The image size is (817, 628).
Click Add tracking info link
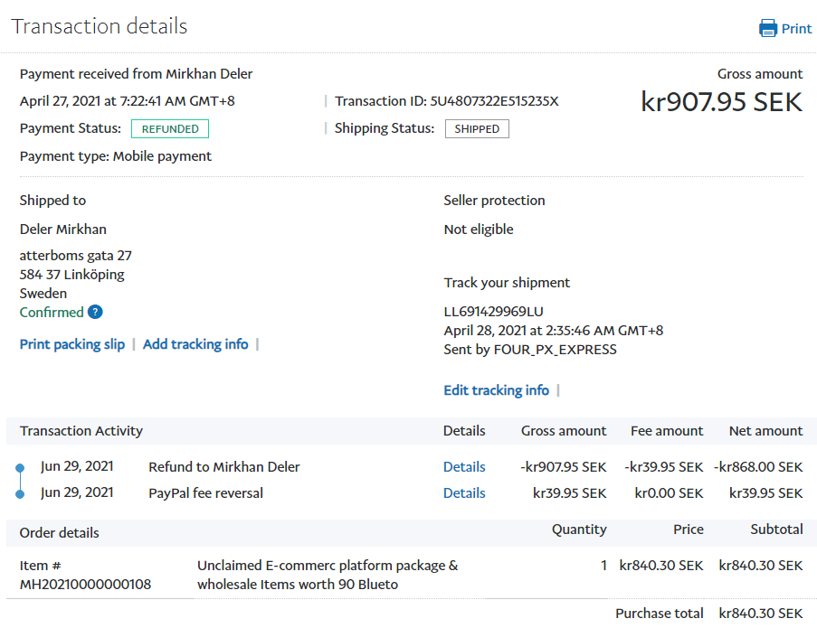[195, 344]
